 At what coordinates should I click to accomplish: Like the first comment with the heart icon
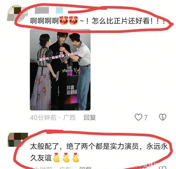coord(138,117)
